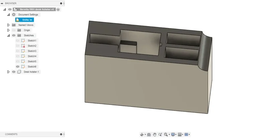Open Grid and Snaps settings icon
The image size is (257, 138).
(x=180, y=134)
